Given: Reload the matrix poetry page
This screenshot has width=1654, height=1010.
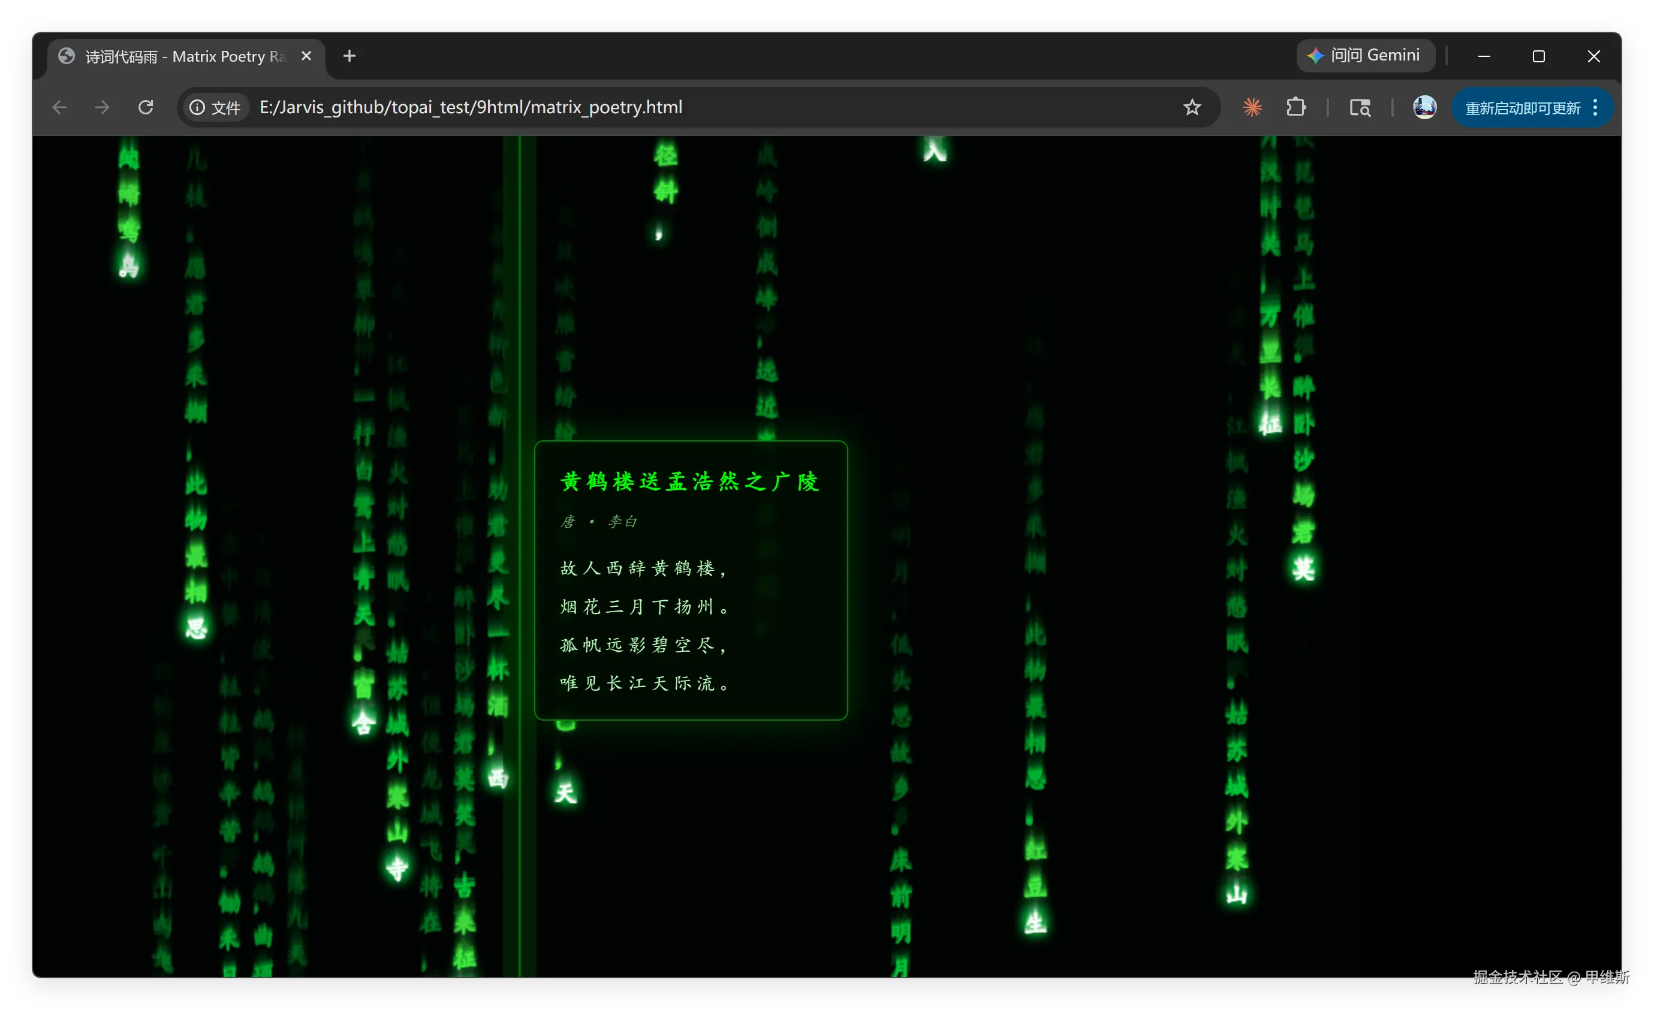Looking at the screenshot, I should pos(146,107).
